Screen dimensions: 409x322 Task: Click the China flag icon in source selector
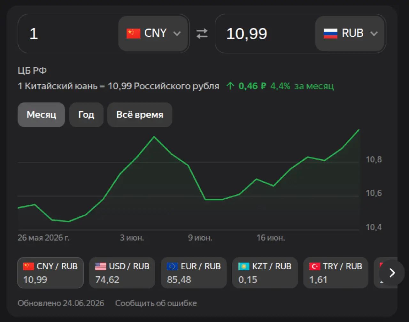coord(133,33)
